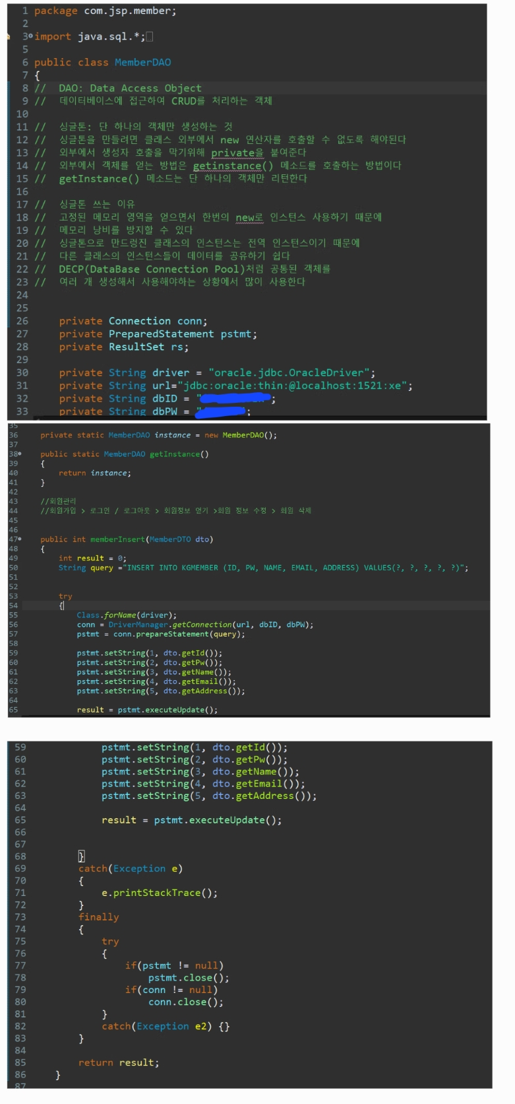Click the comment "//회원관리"
The width and height of the screenshot is (515, 1104).
(58, 501)
